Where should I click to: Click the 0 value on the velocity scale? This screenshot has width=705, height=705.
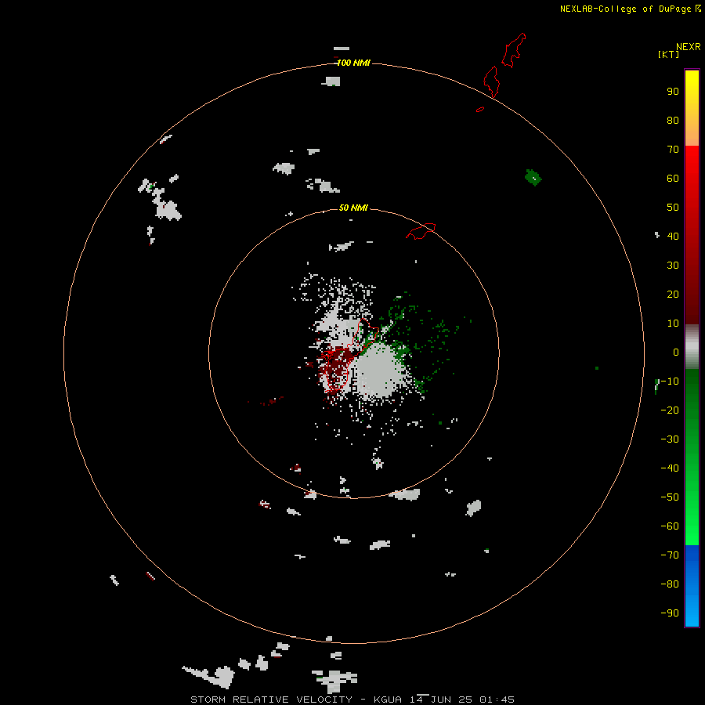click(x=676, y=352)
